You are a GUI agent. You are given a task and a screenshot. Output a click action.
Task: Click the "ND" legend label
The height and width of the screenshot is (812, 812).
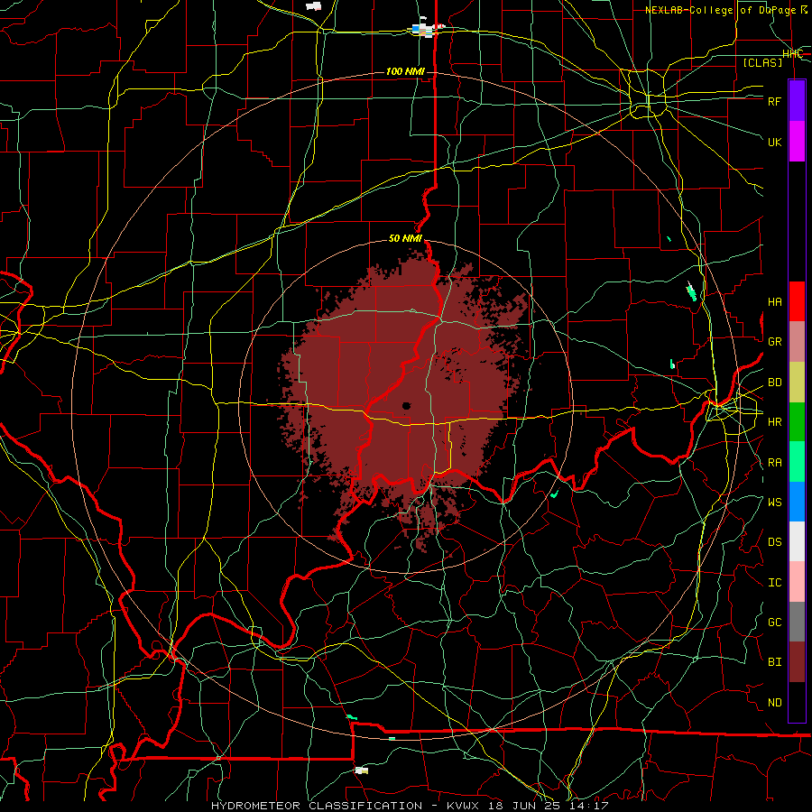[775, 703]
